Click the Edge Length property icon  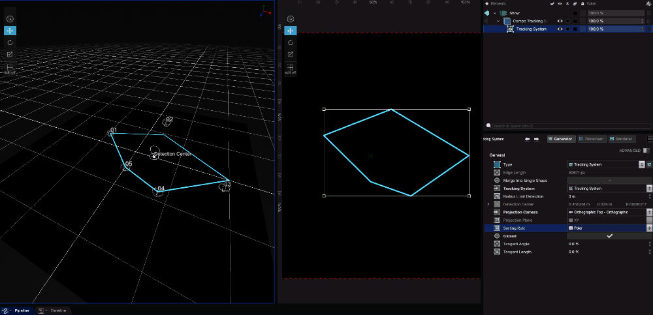pos(497,172)
